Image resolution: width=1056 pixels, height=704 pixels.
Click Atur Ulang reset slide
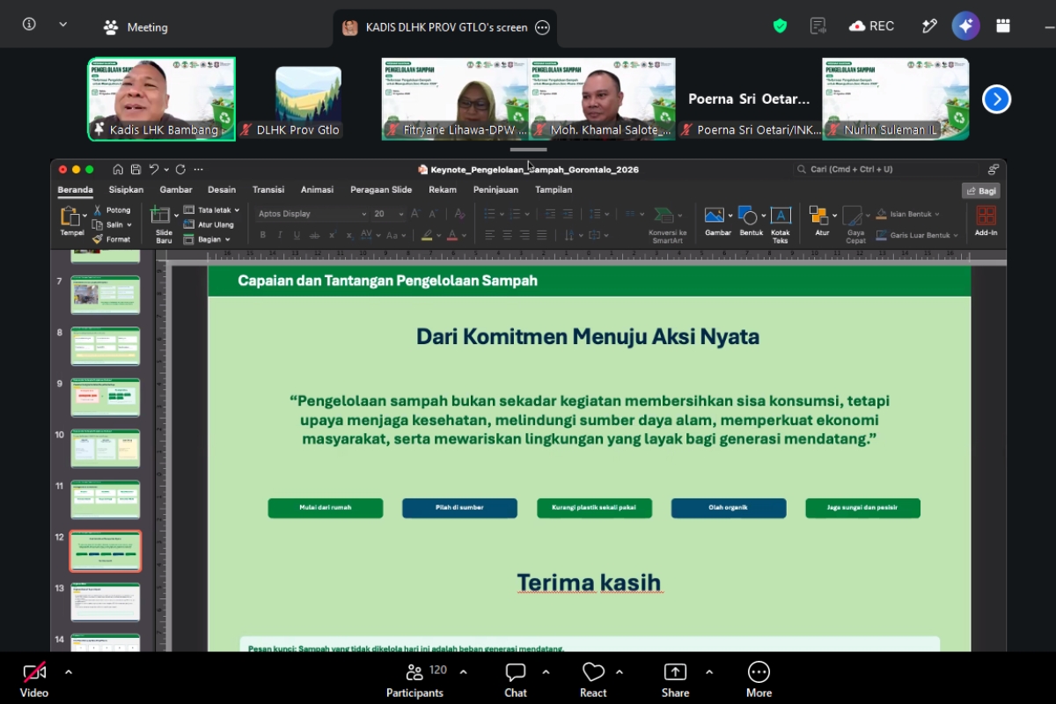[x=209, y=224]
